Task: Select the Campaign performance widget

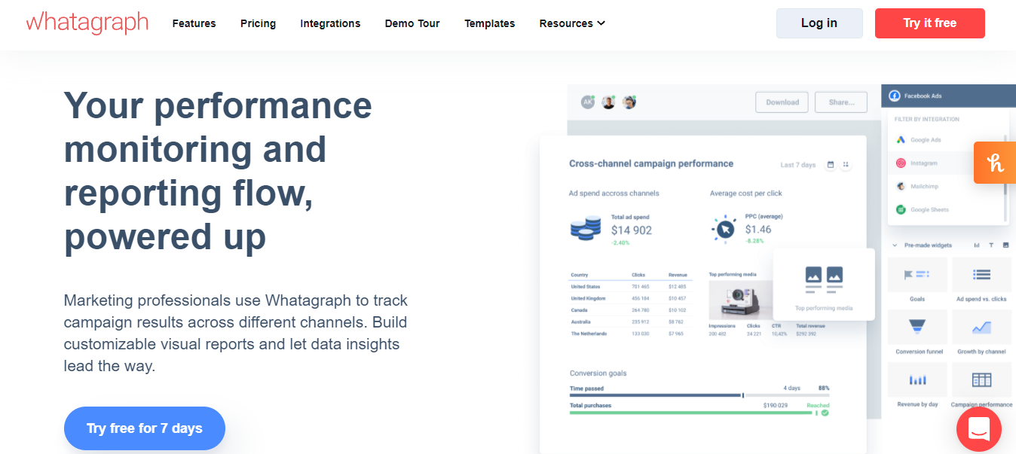Action: [x=981, y=386]
